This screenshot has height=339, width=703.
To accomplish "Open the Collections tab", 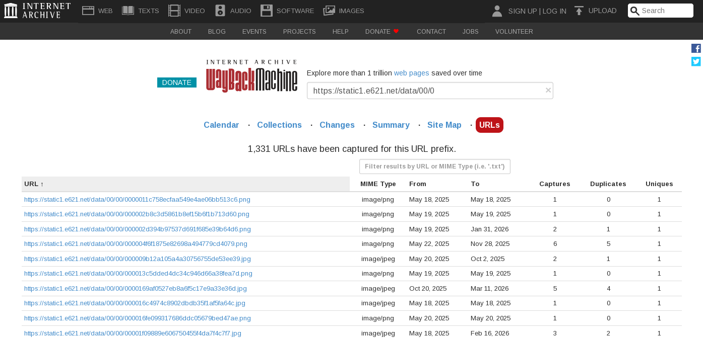I will point(279,125).
